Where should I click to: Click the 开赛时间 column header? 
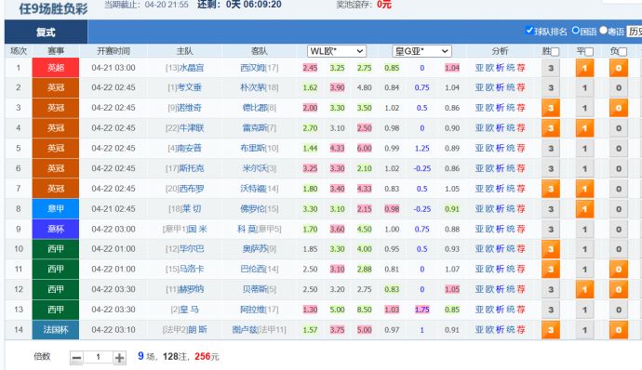click(x=114, y=51)
